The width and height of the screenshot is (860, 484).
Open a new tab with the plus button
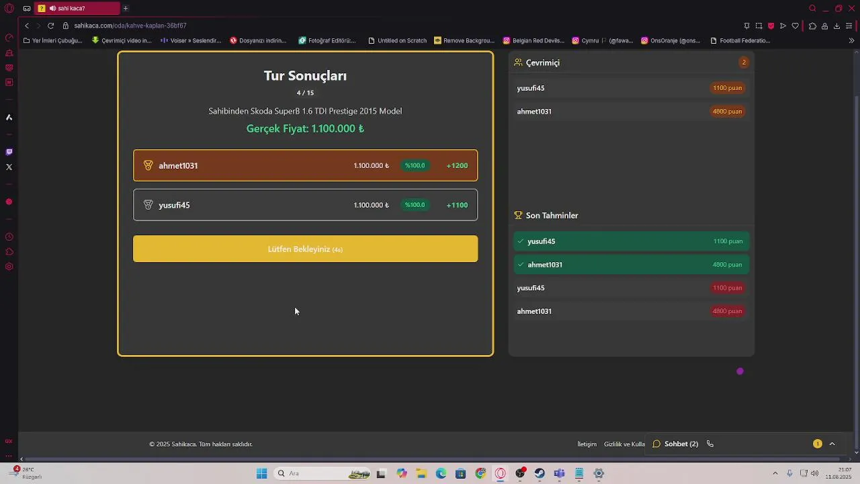pos(126,9)
